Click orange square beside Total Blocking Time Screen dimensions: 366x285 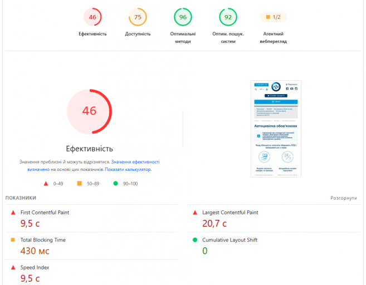[13, 240]
